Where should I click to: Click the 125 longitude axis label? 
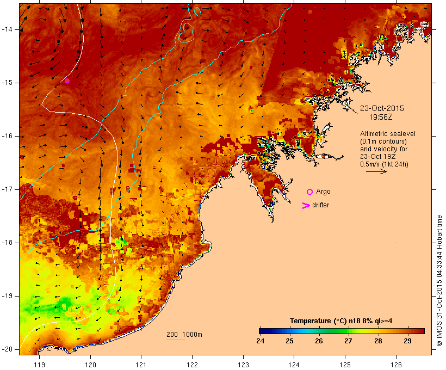coord(345,365)
